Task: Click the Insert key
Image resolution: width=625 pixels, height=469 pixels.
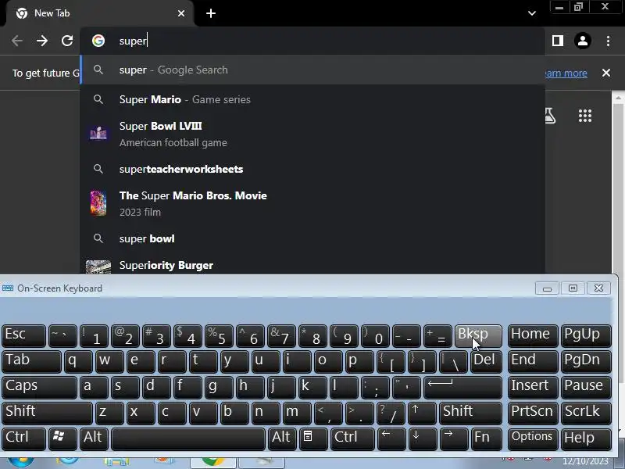Action: click(533, 387)
